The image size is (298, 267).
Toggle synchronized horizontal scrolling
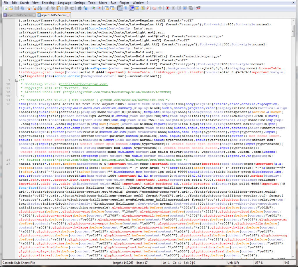click(x=112, y=8)
